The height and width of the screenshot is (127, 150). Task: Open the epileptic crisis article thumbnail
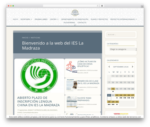[x=72, y=67]
